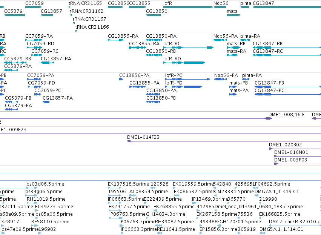The image size is (321, 235).
Task: Select transcript mats-RB
Action: (x=233, y=48)
